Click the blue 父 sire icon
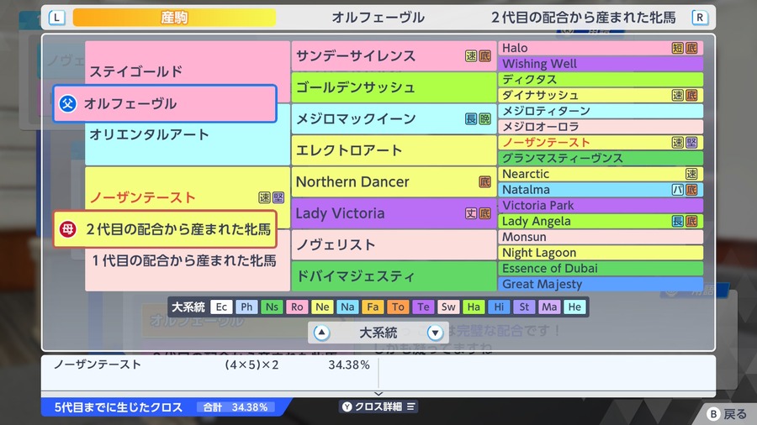757x425 pixels. (67, 103)
